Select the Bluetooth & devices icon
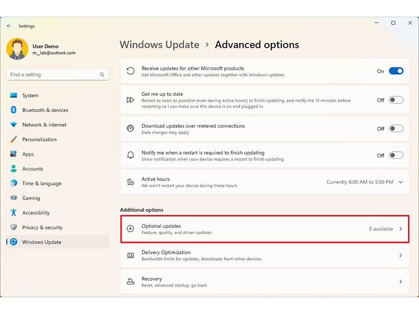The width and height of the screenshot is (419, 314). point(14,110)
